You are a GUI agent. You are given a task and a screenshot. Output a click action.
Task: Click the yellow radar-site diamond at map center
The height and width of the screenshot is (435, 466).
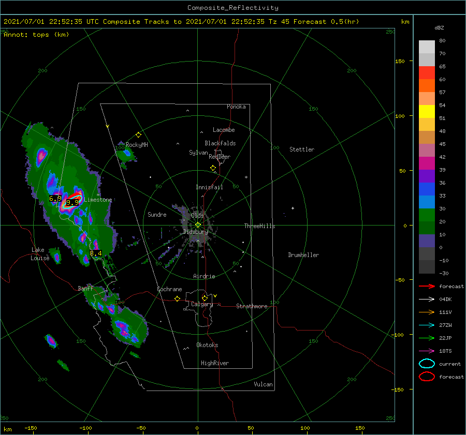point(198,225)
